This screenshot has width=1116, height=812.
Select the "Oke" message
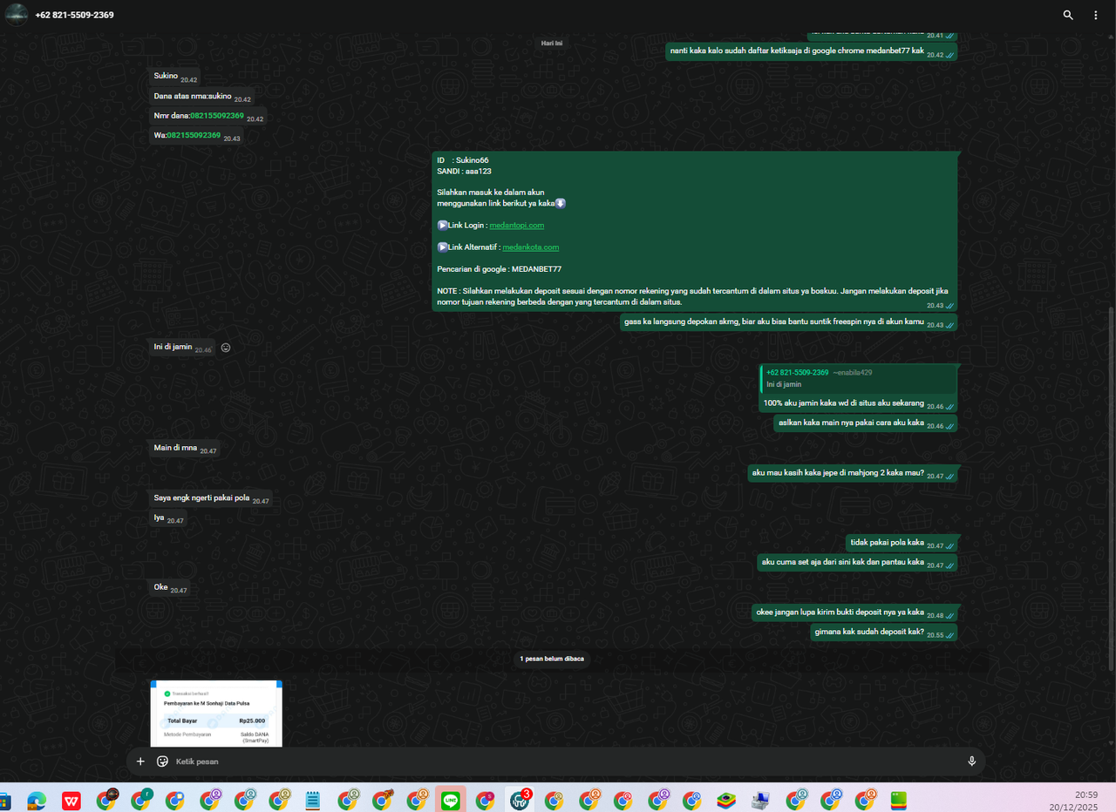pyautogui.click(x=170, y=588)
